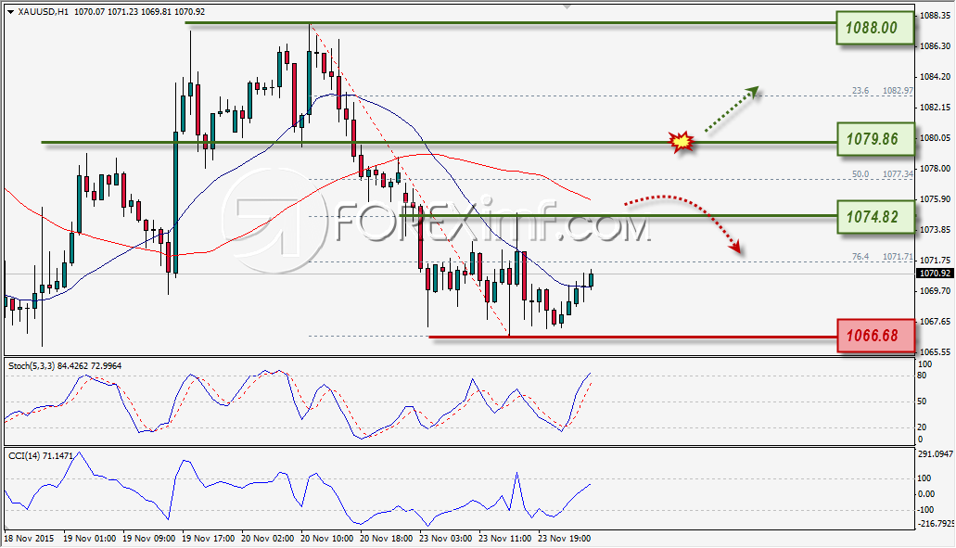Click the 23 Nov 19:00 time label
The height and width of the screenshot is (548, 956).
(x=564, y=538)
